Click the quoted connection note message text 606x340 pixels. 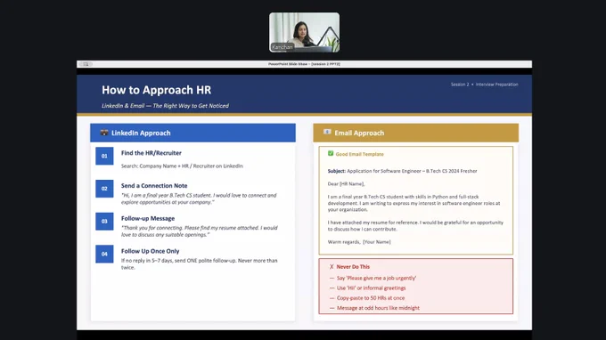(x=199, y=198)
